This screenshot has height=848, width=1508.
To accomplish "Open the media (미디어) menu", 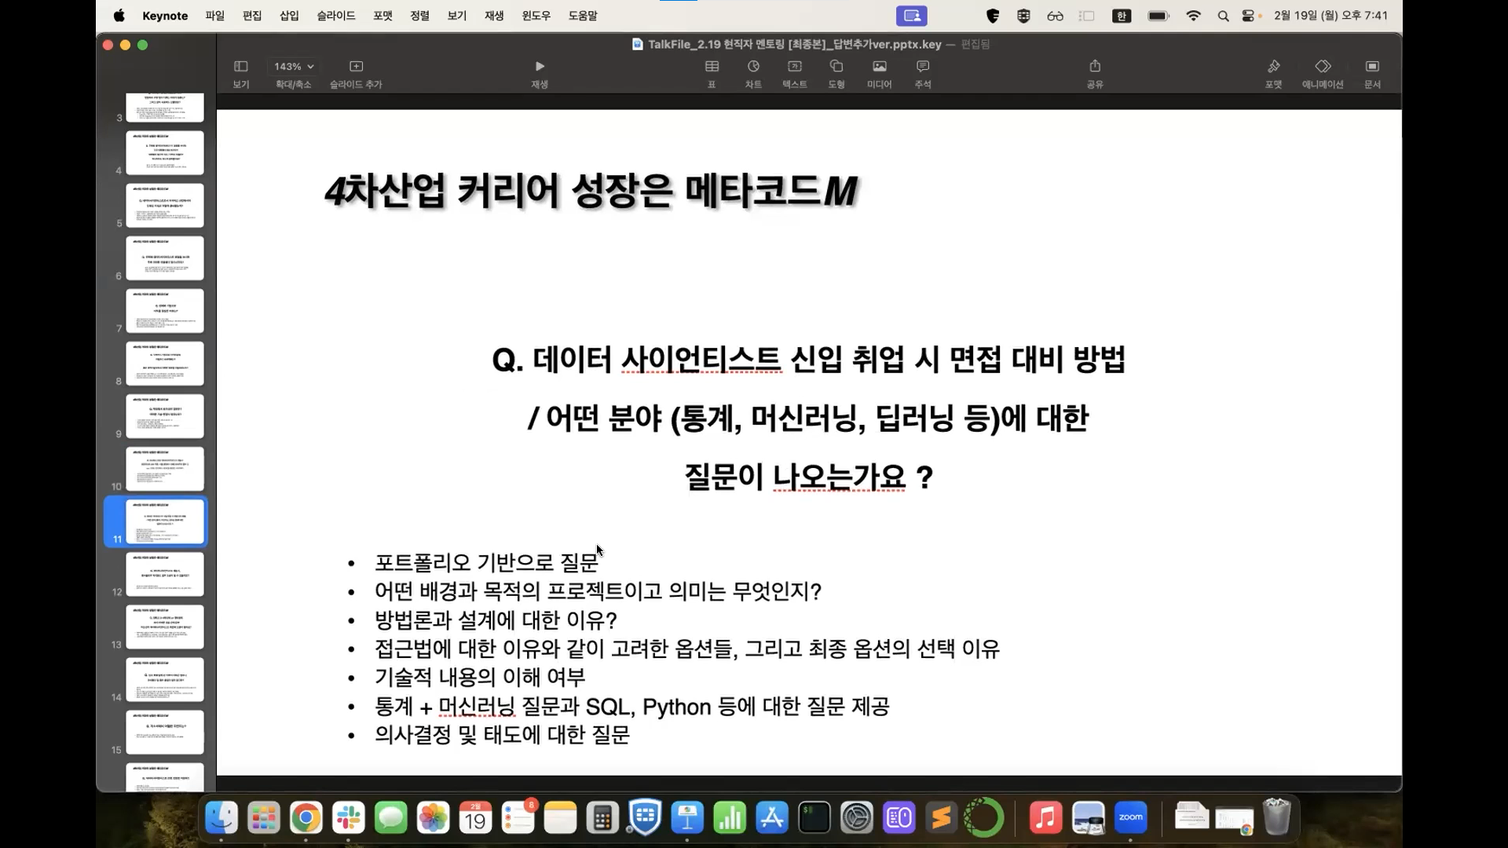I will [879, 67].
